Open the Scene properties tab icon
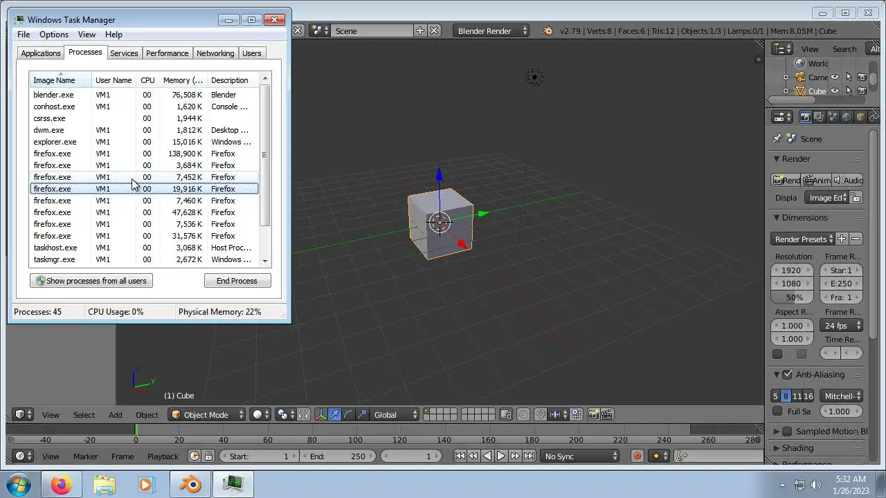The image size is (886, 498). (x=833, y=118)
